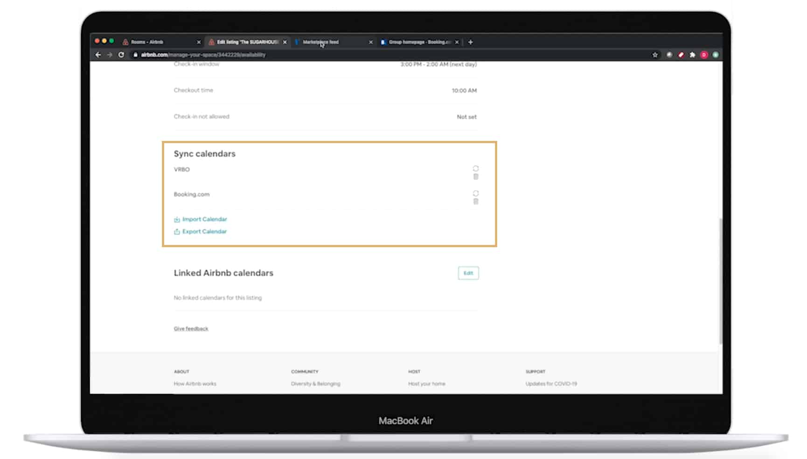Switch to the Rooms - Airbnb tab

tap(161, 42)
